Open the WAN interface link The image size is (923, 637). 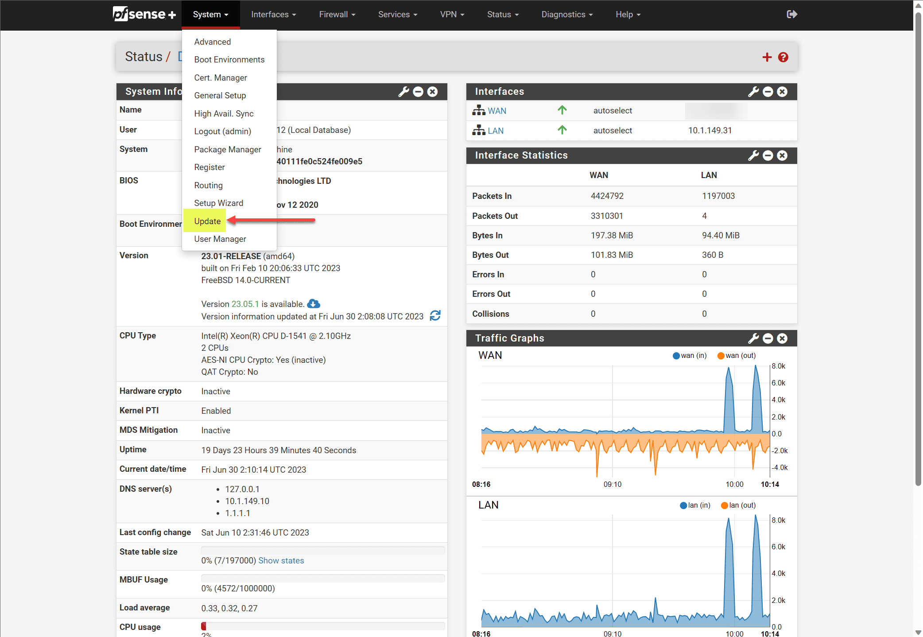pos(496,111)
